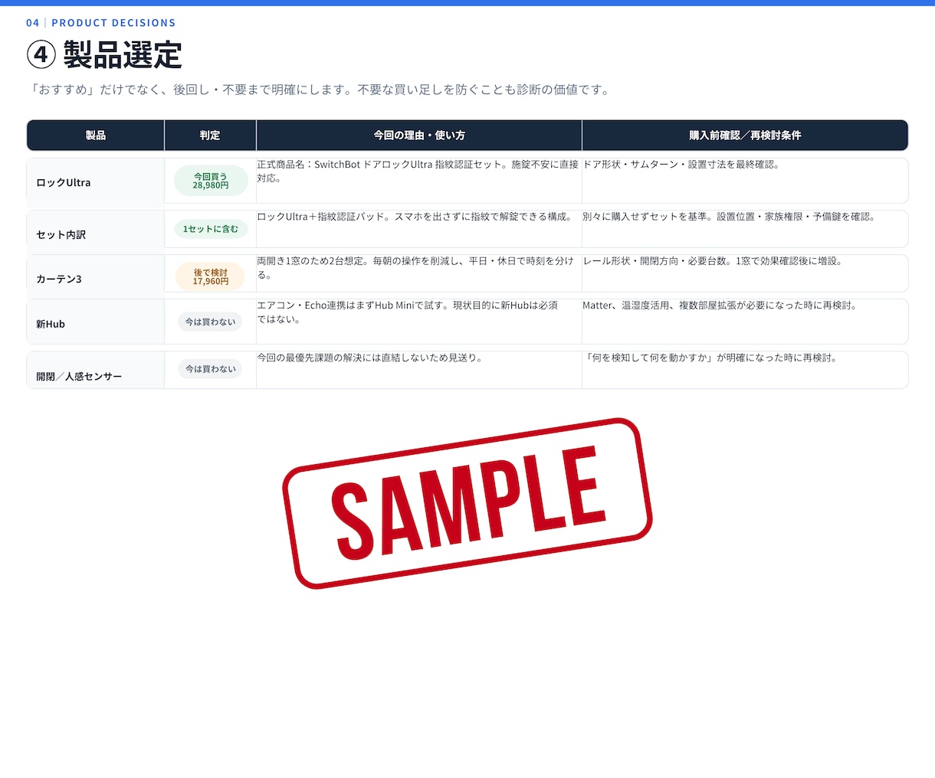
Task: Click the レール形状・開閉方向 condition text
Action: click(x=713, y=261)
